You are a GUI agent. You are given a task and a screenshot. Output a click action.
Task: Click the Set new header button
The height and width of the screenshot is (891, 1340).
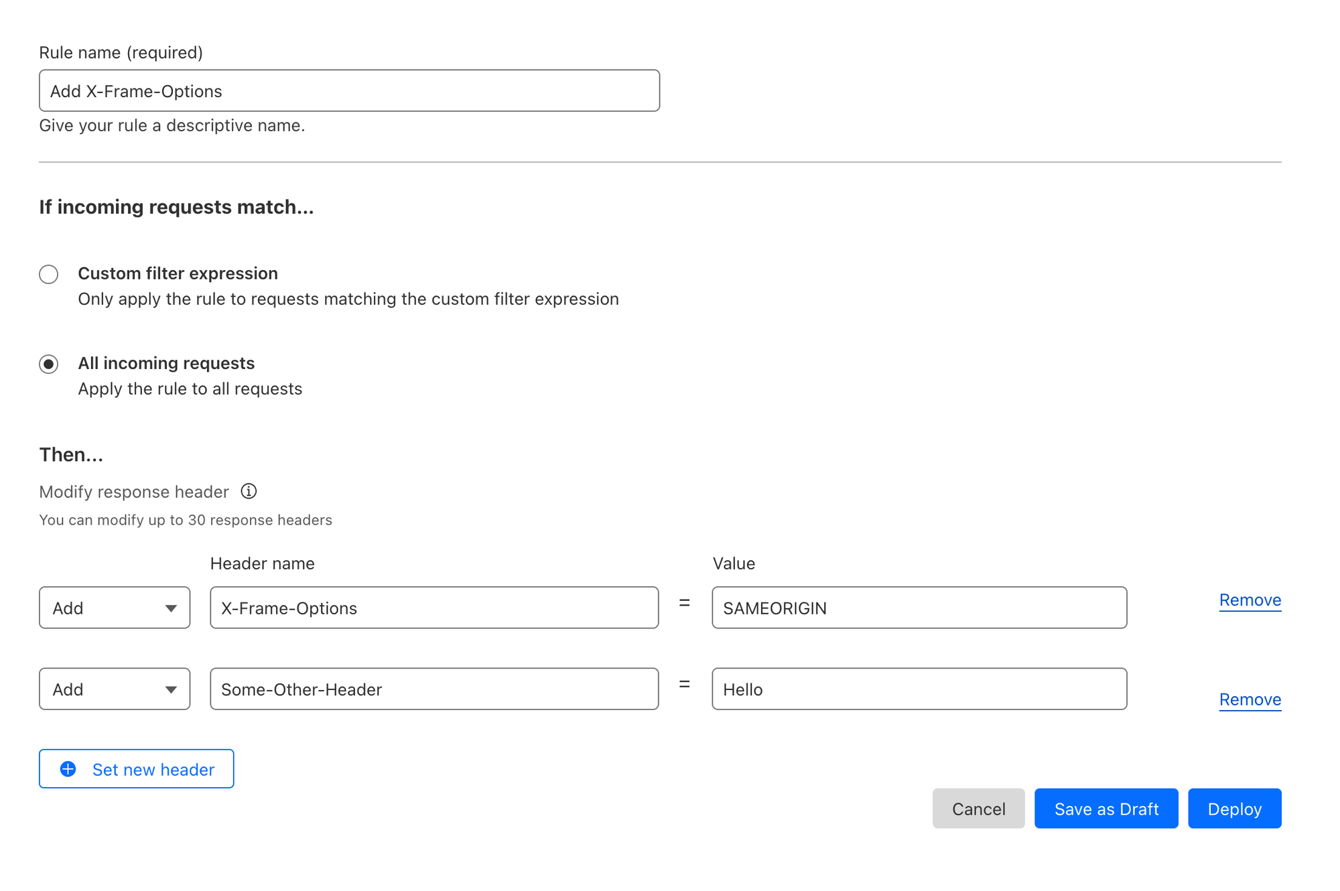coord(137,768)
